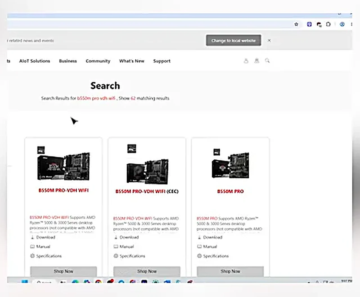Click the Specifications icon in the B550M PRO-VDH WIFI card
This screenshot has height=297, width=360.
[32, 256]
